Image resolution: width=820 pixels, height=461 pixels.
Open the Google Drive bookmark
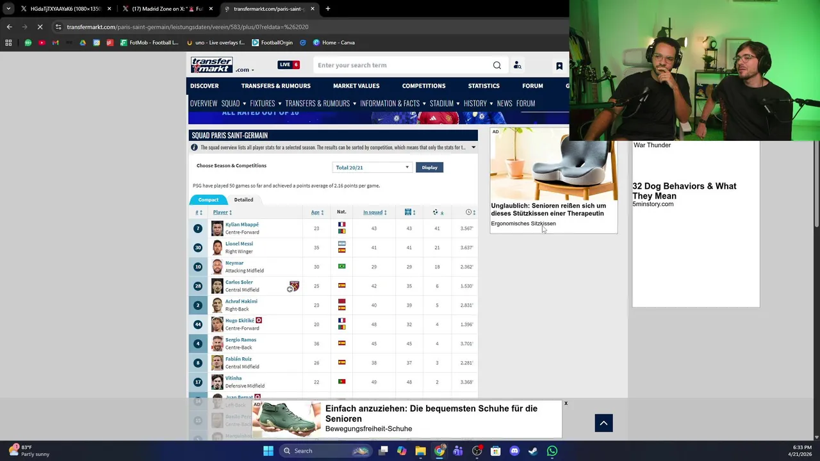[x=83, y=42]
